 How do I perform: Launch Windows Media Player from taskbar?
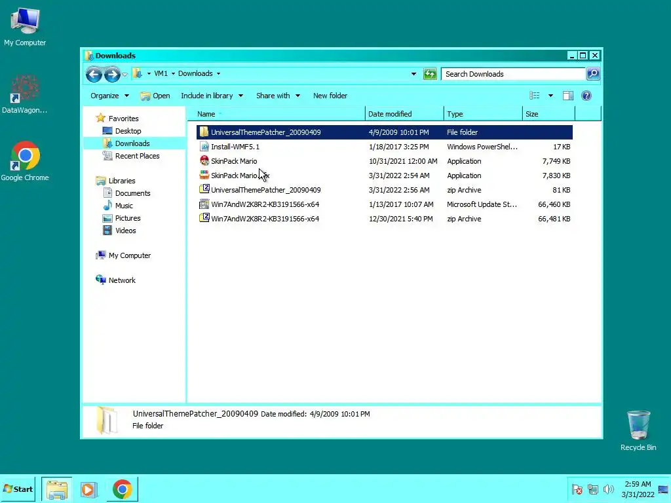point(89,489)
